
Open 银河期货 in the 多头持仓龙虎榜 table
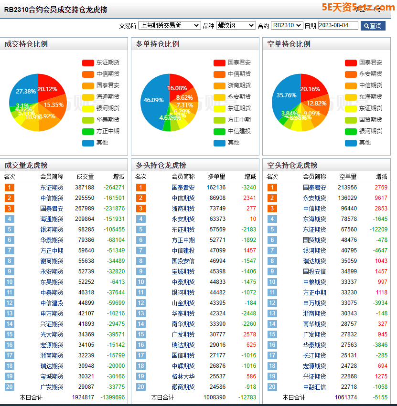pos(183,292)
